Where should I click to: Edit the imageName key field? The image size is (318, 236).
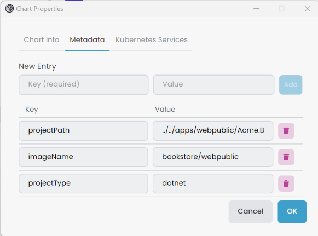[x=83, y=157]
